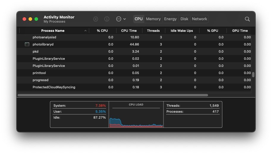Sort by Process Name column header
Viewport: 272px width, 154px height.
click(x=53, y=31)
